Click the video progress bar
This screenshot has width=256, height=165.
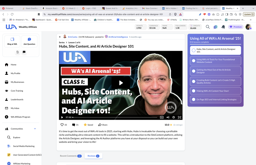(115, 117)
